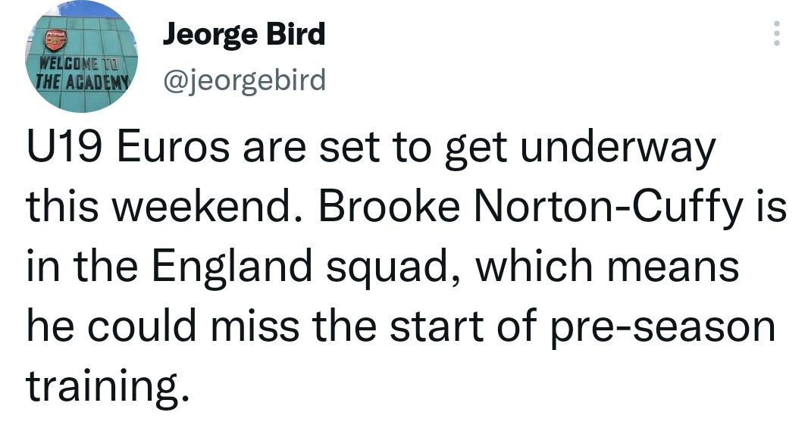Open the tweet's three-dot more options menu

(x=775, y=34)
